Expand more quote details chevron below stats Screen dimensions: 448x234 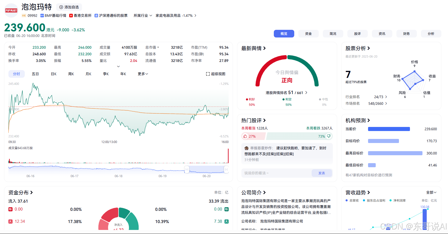118,67
